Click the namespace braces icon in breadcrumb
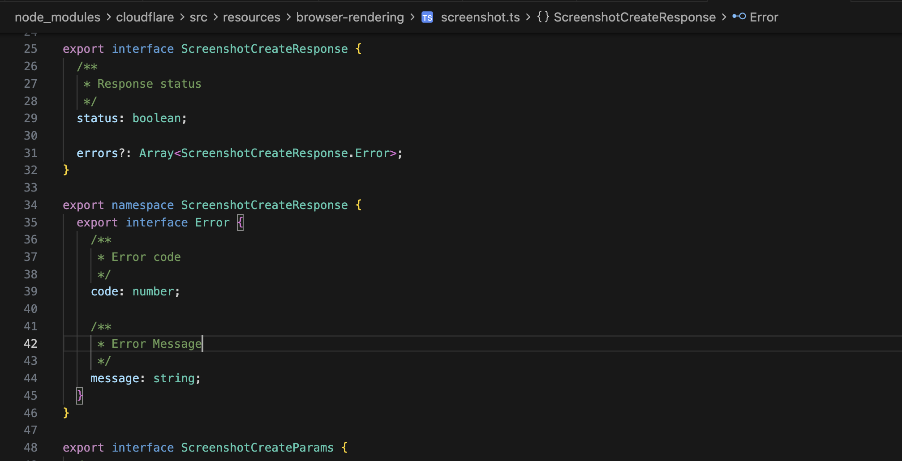 point(543,17)
